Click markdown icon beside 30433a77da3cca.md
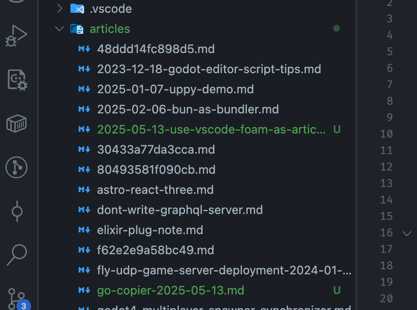The width and height of the screenshot is (417, 310). (x=84, y=150)
